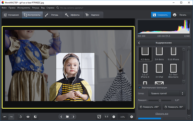Screen dimensions: 193x121
Task: Open the Сетка dropdown (Правило третей)
Action: pyautogui.click(x=168, y=93)
